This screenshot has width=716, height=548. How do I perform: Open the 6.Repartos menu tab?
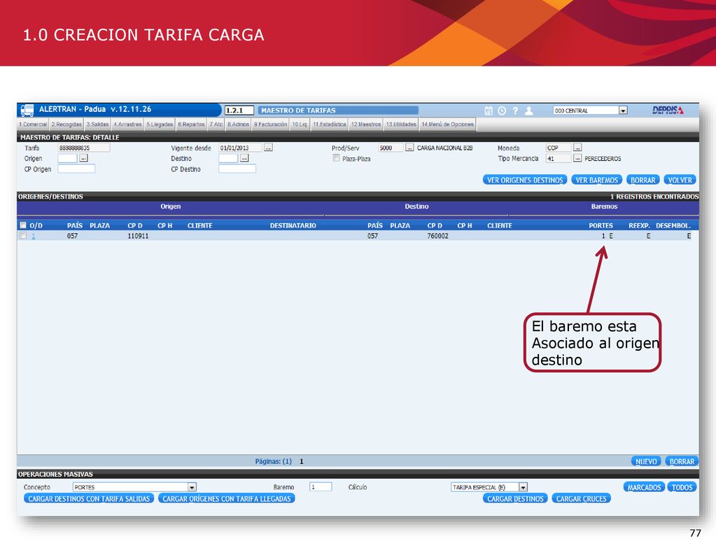pos(191,124)
